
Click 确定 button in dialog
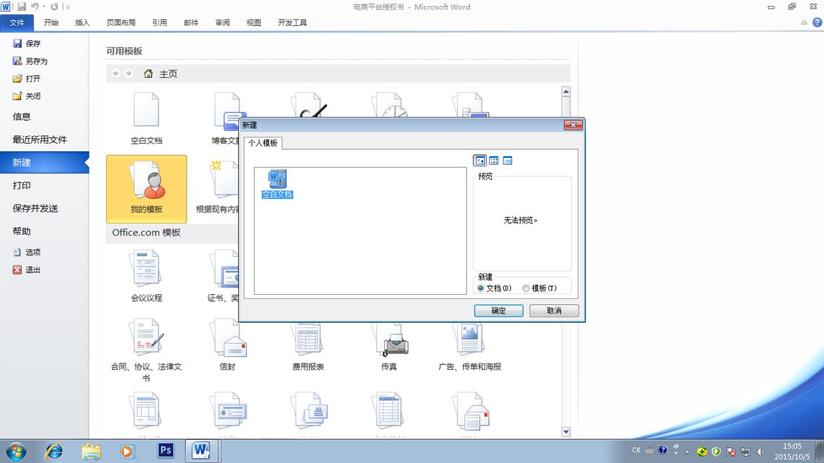click(498, 310)
